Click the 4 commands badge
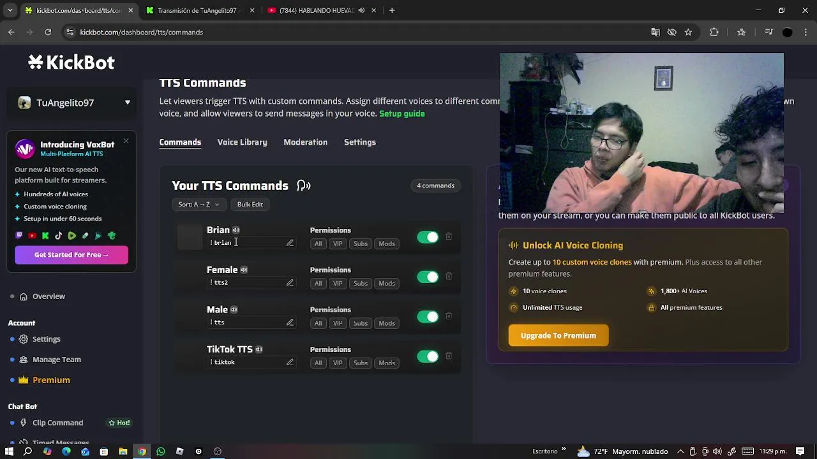Image resolution: width=817 pixels, height=459 pixels. coord(435,186)
